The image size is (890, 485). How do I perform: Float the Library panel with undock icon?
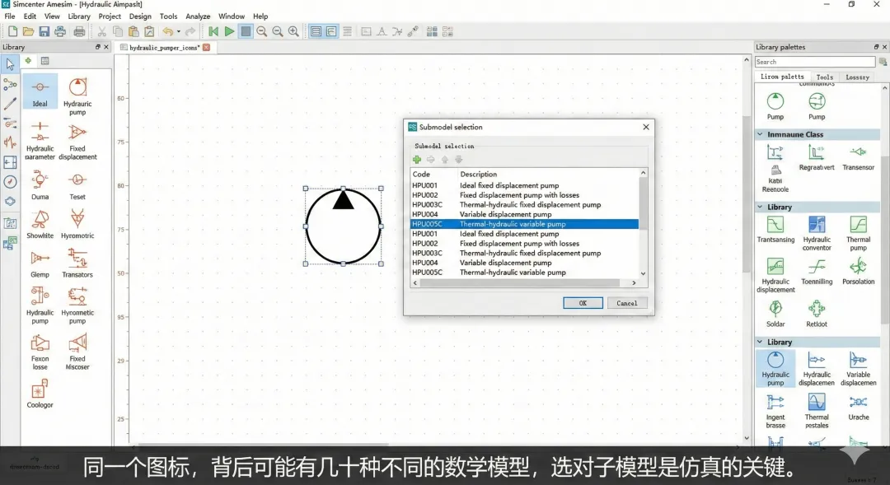[97, 47]
